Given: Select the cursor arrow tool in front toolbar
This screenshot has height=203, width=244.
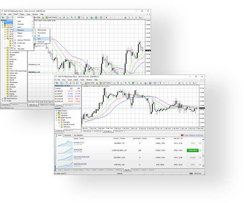Looking at the screenshot, I should (161, 83).
